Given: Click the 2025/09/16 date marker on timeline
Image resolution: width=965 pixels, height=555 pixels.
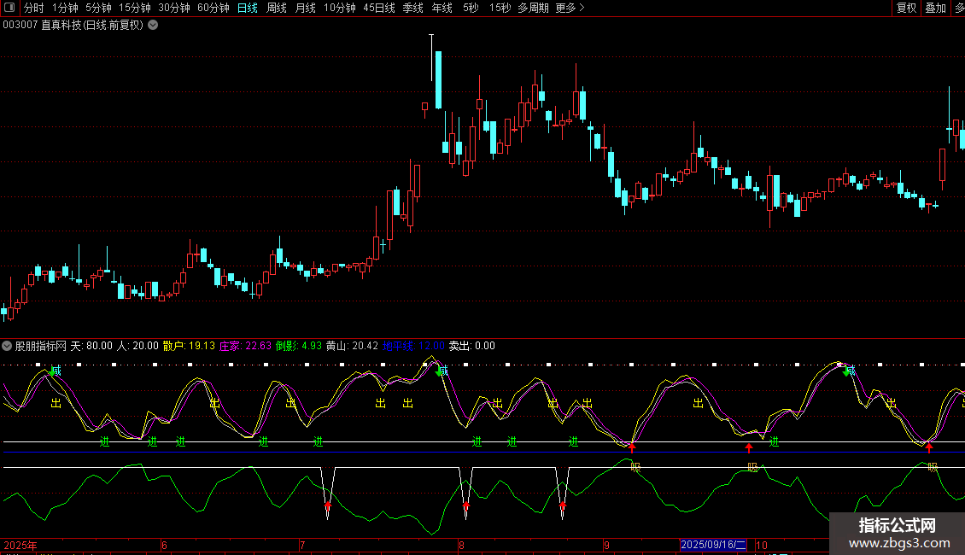Looking at the screenshot, I should tap(713, 545).
